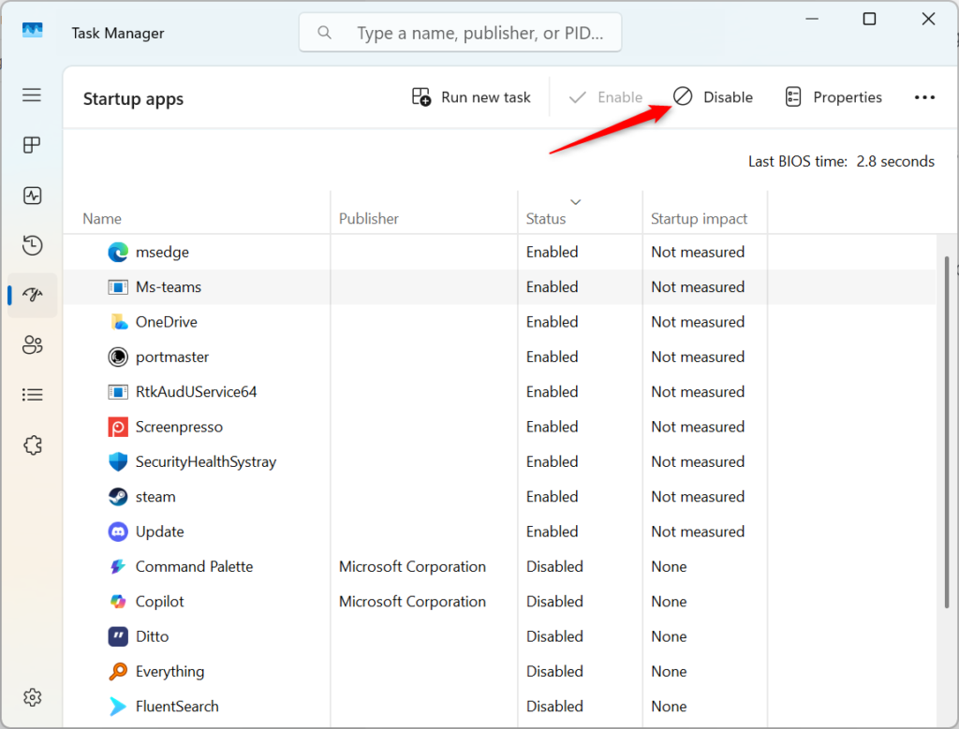959x729 pixels.
Task: Open the Users view in sidebar
Action: tap(32, 344)
